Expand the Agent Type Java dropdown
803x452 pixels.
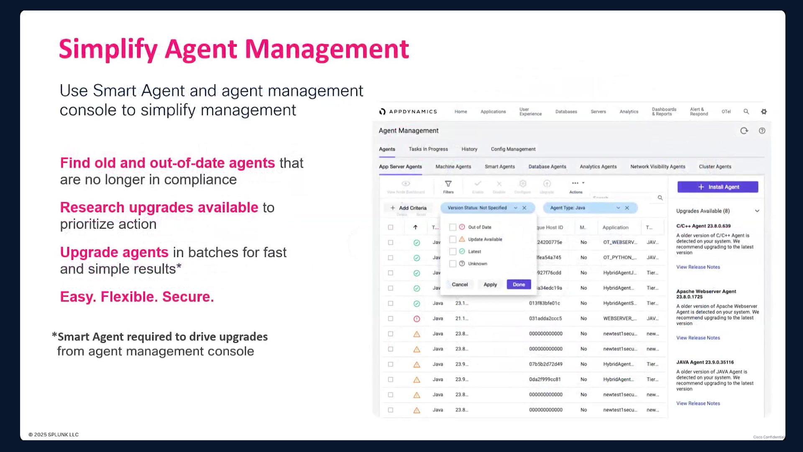coord(618,208)
